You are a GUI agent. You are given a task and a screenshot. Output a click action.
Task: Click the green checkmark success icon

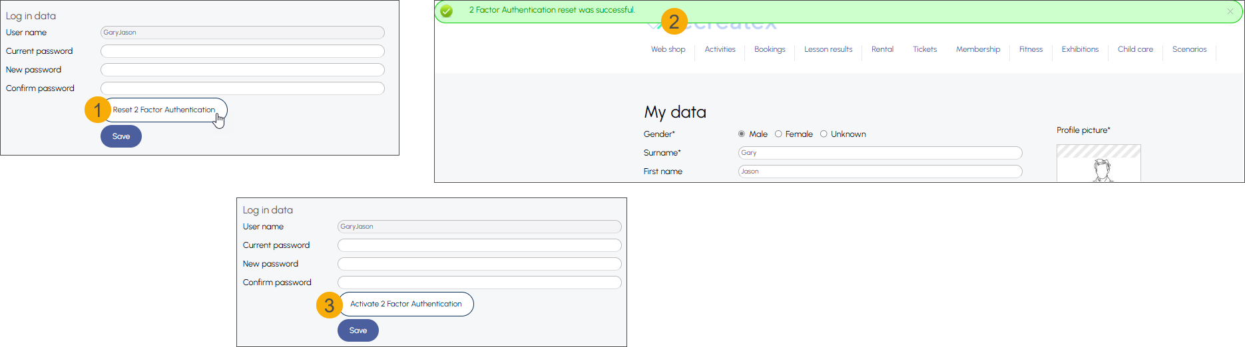click(x=447, y=11)
